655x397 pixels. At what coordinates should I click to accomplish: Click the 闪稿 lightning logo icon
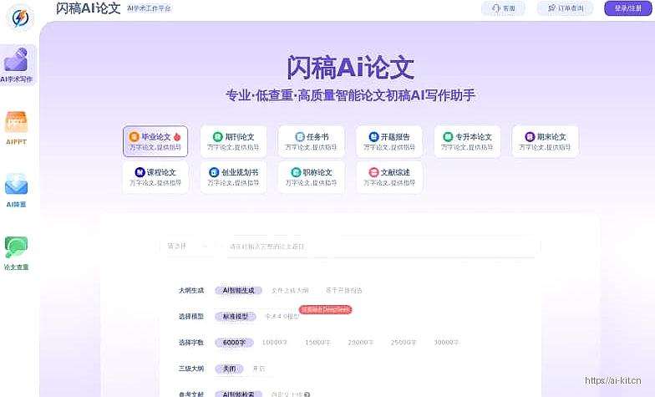coord(19,17)
